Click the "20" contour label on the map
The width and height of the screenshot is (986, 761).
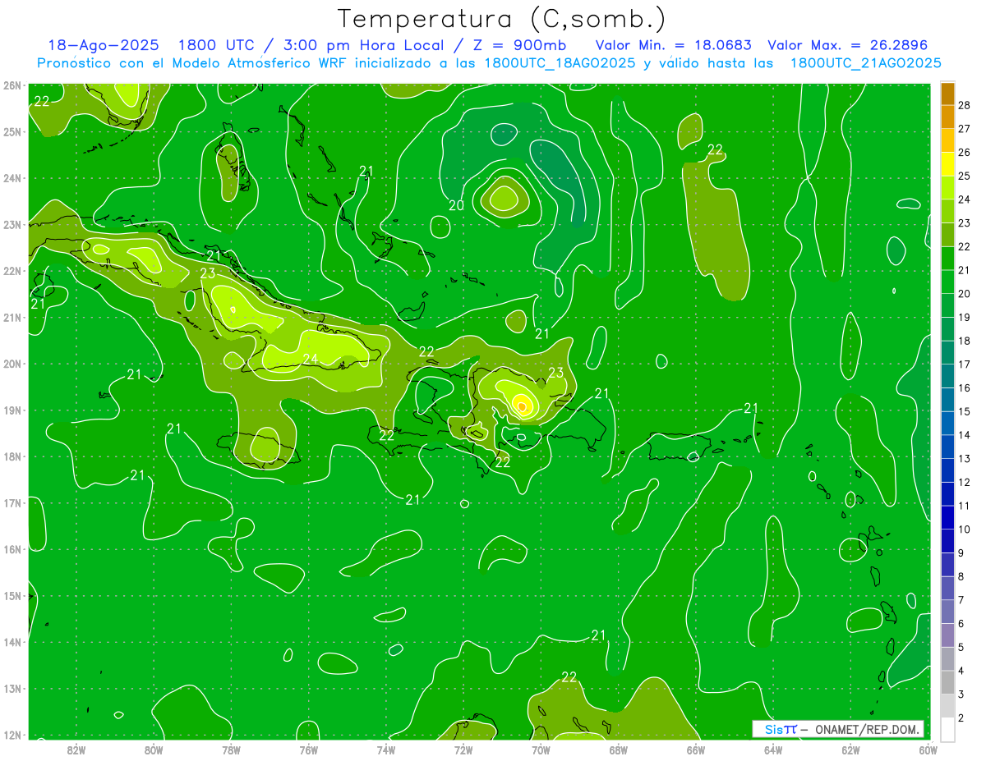pos(456,205)
